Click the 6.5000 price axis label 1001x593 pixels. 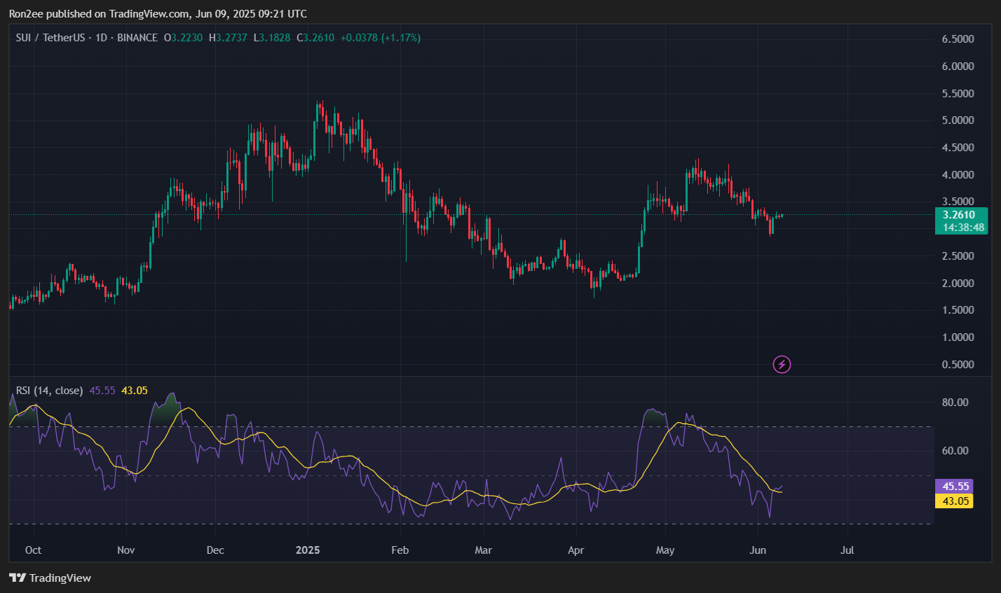[958, 39]
